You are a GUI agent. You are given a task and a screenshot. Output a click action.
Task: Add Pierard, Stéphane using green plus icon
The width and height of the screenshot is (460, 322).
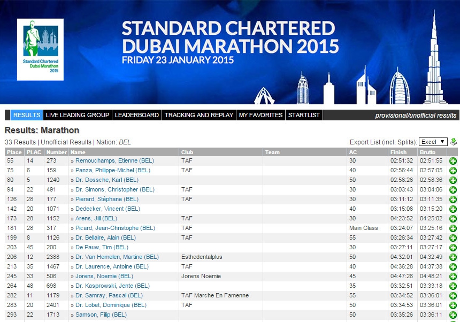453,200
